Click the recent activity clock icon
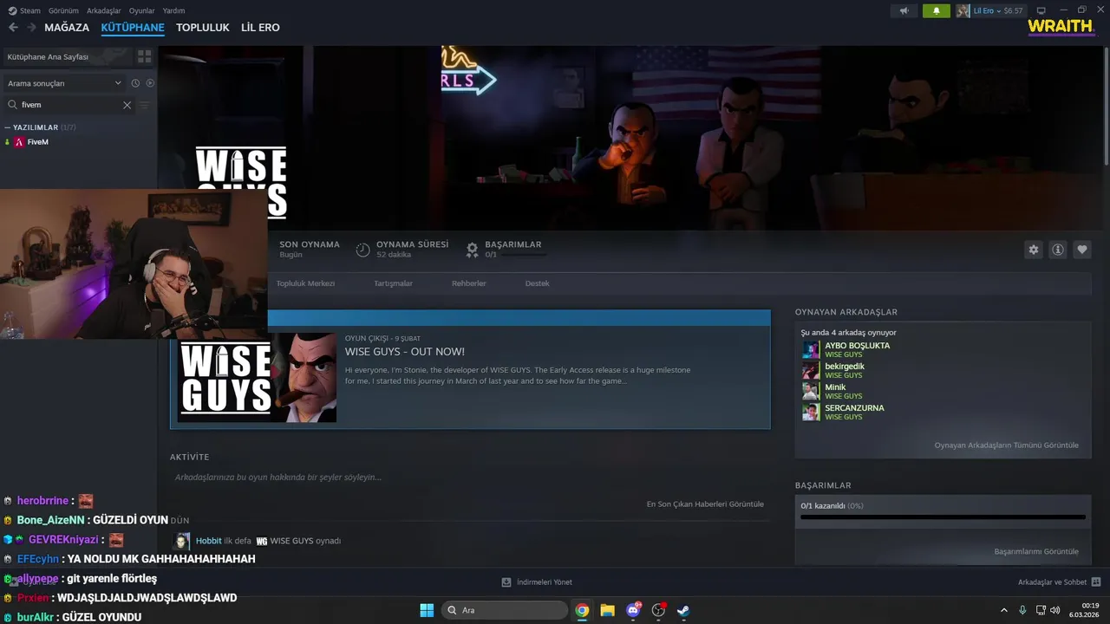1110x624 pixels. click(135, 83)
